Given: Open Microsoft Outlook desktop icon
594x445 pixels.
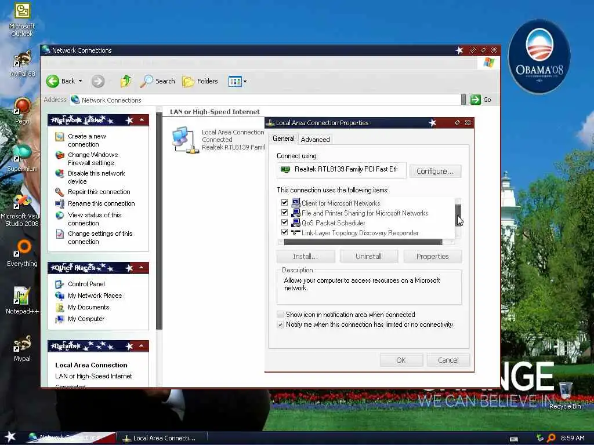Looking at the screenshot, I should point(22,19).
